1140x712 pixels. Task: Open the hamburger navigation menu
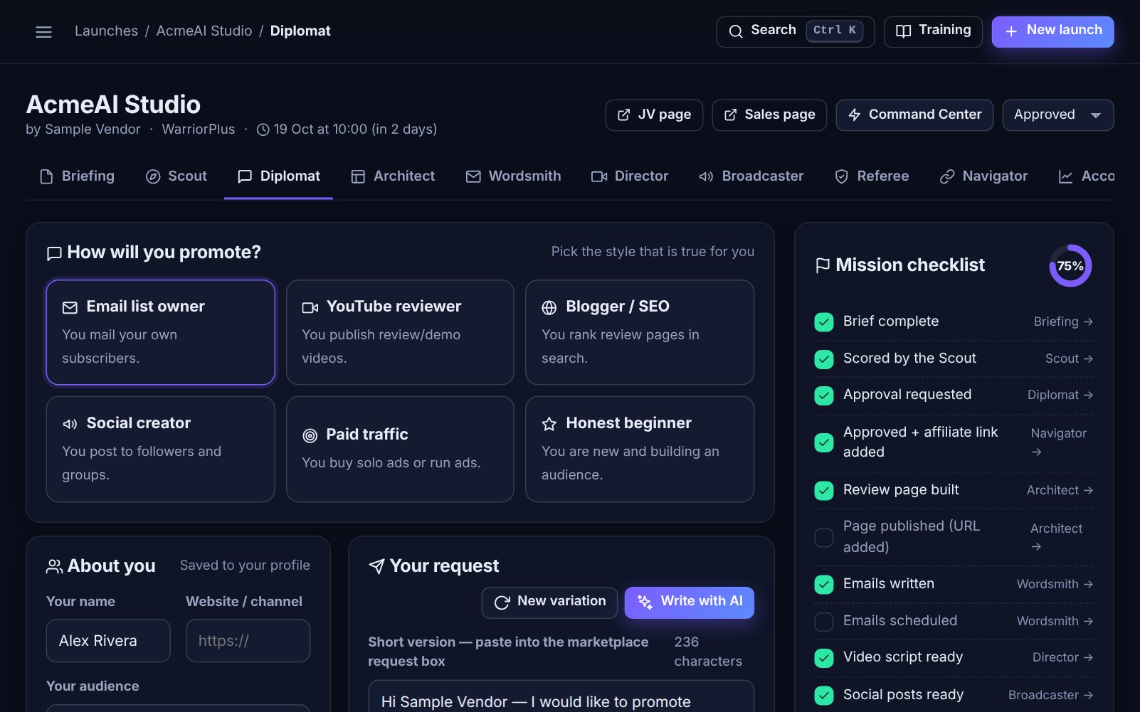(43, 32)
